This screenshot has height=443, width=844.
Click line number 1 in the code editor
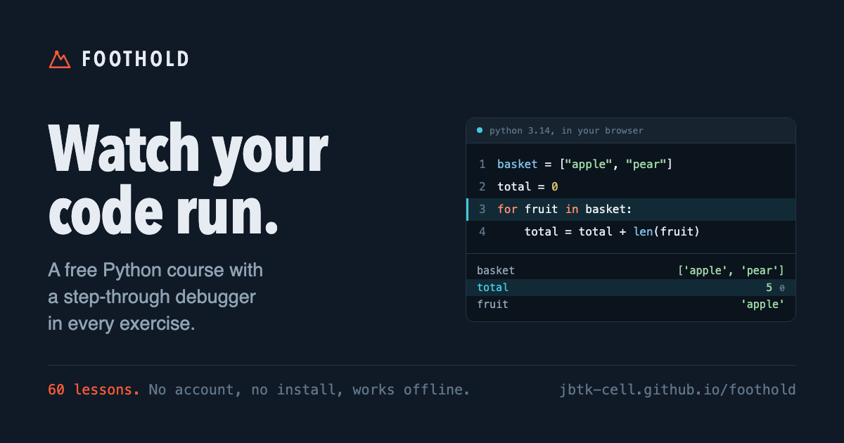(482, 165)
